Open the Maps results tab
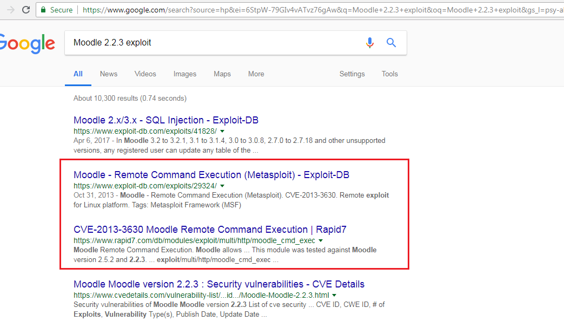The width and height of the screenshot is (564, 327). click(x=222, y=74)
